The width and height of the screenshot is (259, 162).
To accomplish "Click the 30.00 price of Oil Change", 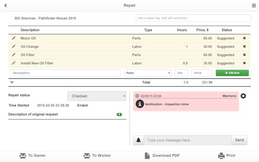I will [208, 47].
